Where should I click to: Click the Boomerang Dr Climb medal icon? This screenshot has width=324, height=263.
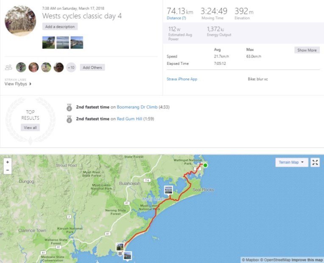click(70, 108)
